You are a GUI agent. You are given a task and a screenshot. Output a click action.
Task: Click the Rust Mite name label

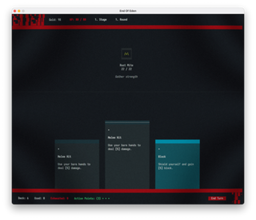(x=126, y=65)
